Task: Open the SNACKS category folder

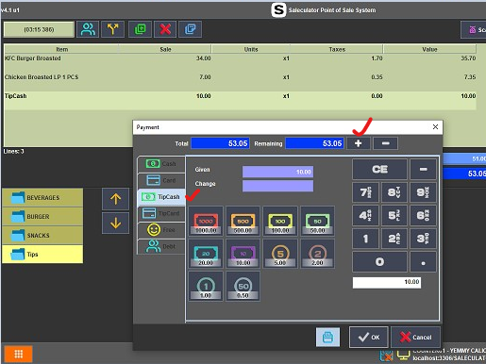Action: coord(42,236)
